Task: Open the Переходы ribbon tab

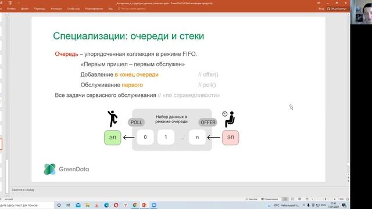Action: click(x=40, y=9)
